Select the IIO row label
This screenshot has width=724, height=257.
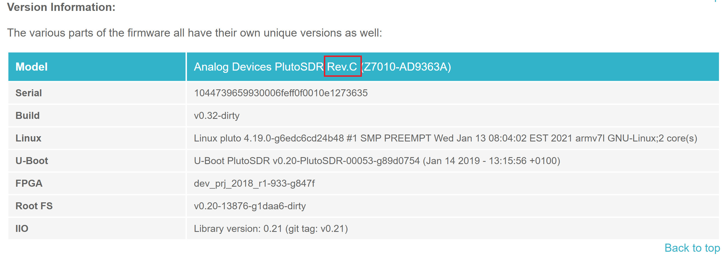[x=22, y=228]
